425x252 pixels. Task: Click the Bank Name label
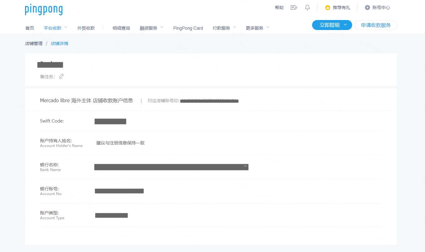(50, 170)
